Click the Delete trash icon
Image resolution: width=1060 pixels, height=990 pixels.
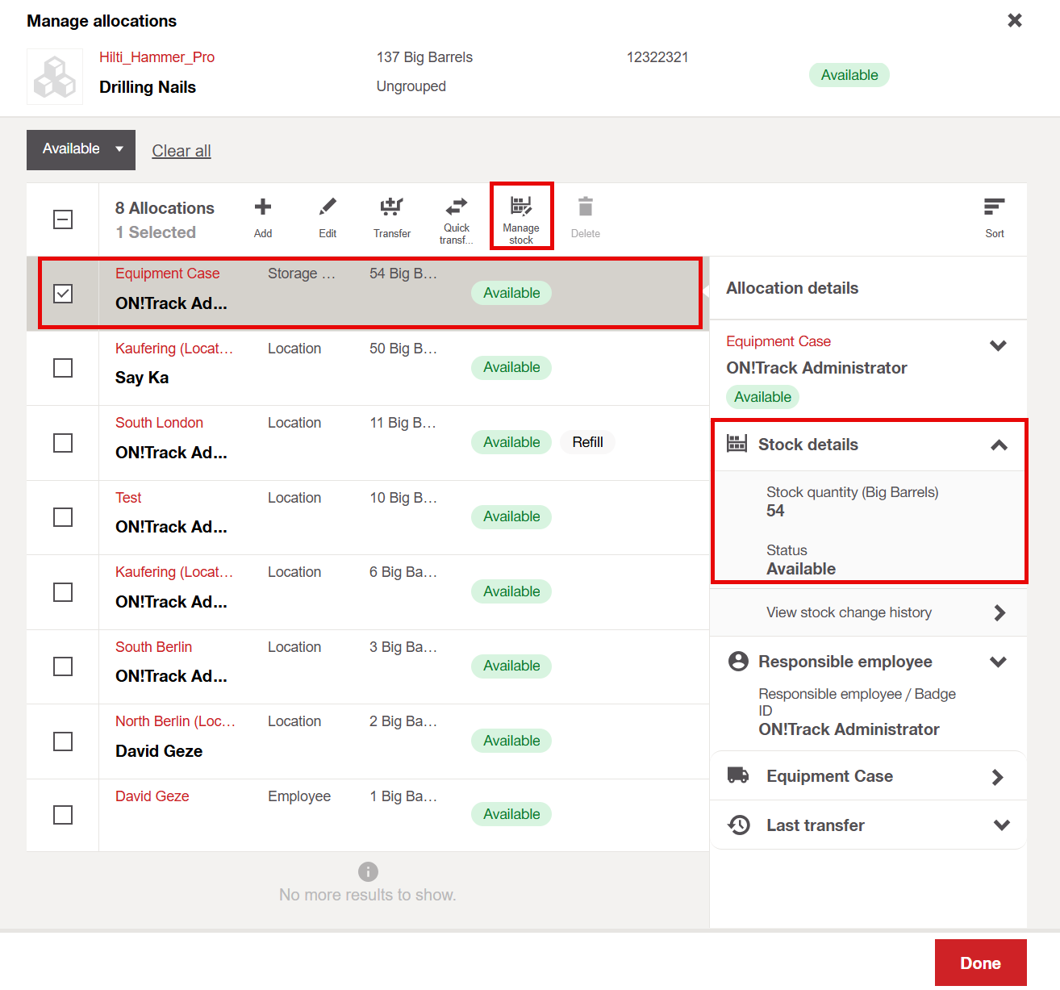pos(586,208)
